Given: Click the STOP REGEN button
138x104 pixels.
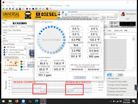Looking at the screenshot, I should click(x=80, y=78).
